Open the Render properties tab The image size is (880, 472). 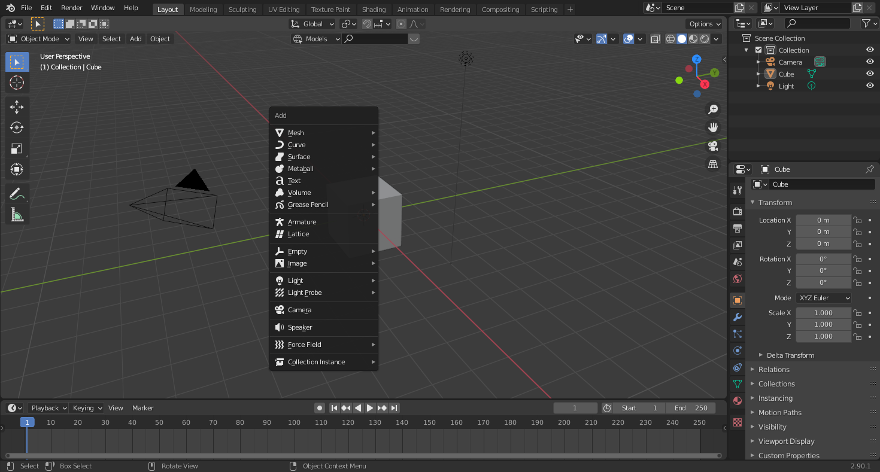pyautogui.click(x=738, y=212)
